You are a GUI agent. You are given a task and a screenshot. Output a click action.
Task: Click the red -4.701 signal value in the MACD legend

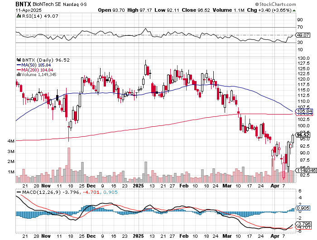[91, 192]
